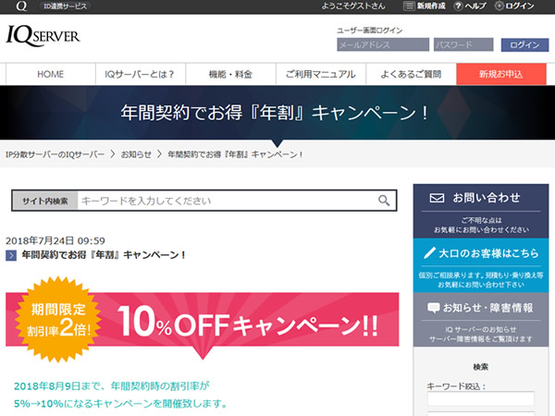Click speech bubble icon in お知らせ・障害情報
The width and height of the screenshot is (555, 416).
coord(433,308)
